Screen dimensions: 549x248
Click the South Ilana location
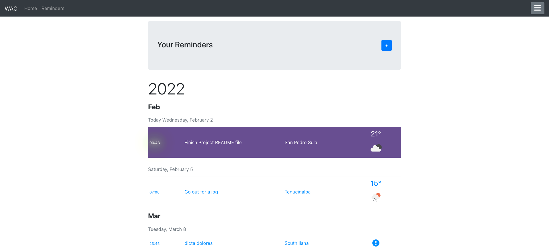297,243
